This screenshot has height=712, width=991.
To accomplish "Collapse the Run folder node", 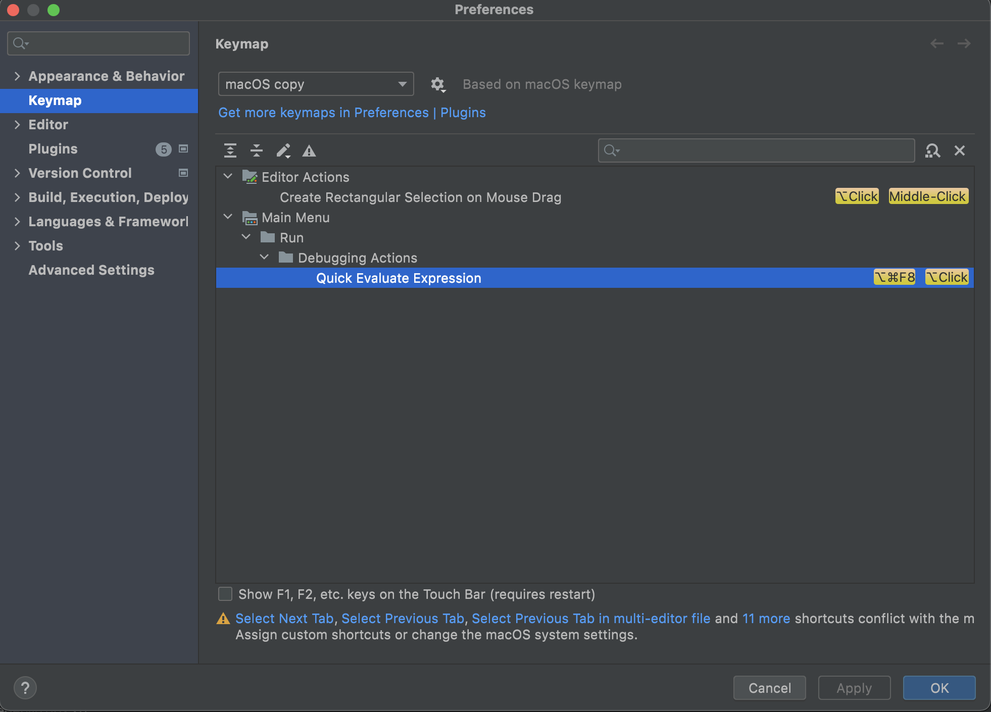I will tap(246, 237).
